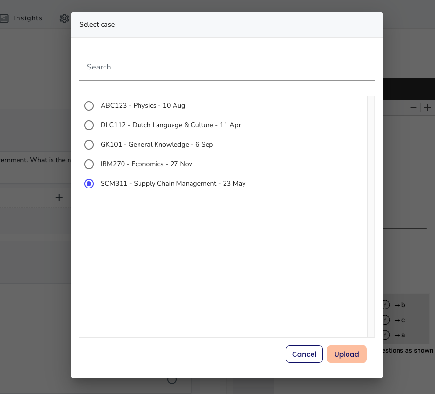Click the 'GK101 - General Knowledge - 6 Sep' label
This screenshot has width=435, height=394.
coord(157,144)
